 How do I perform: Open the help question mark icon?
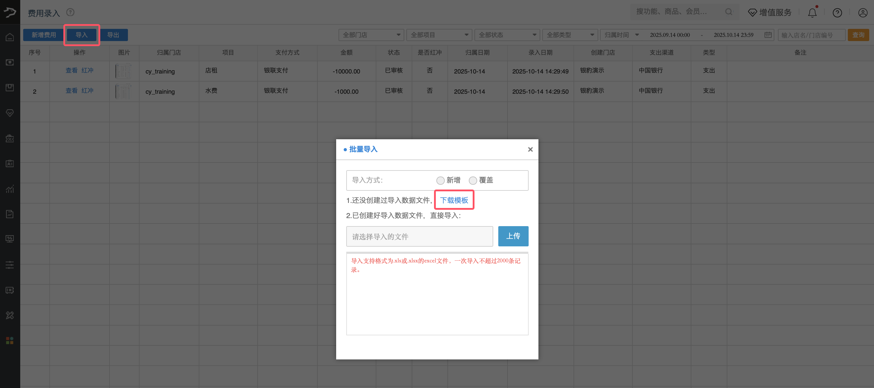click(837, 12)
